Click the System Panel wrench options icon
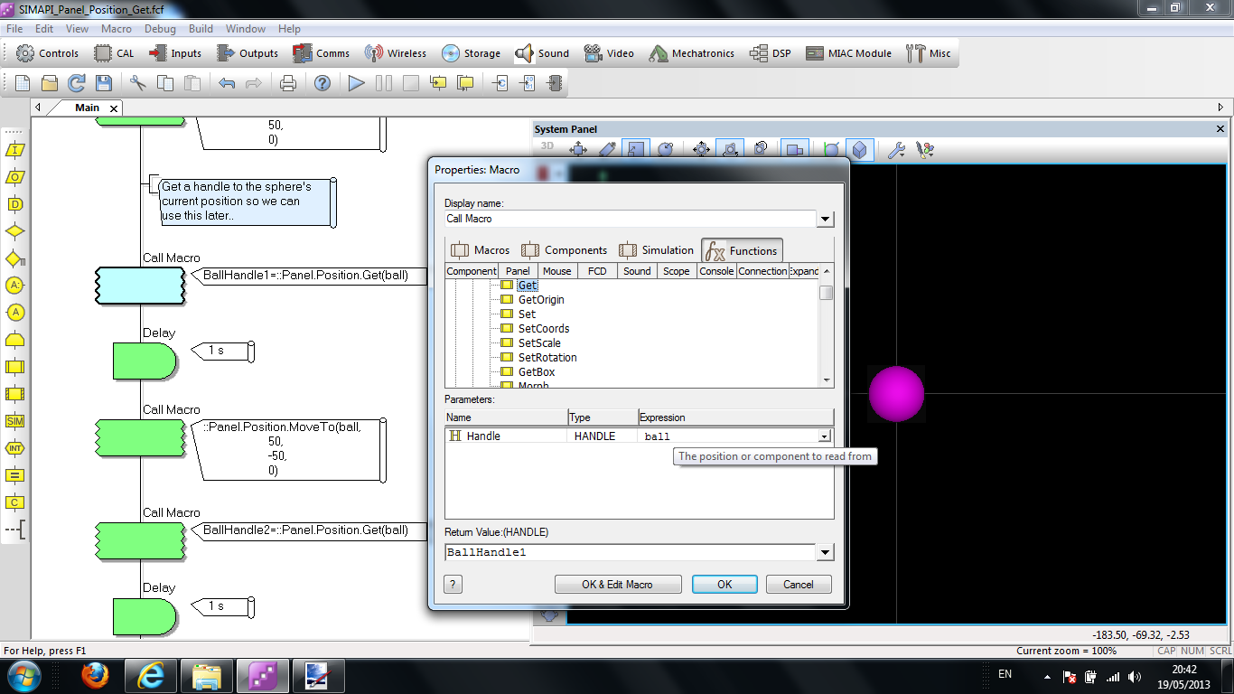This screenshot has height=694, width=1234. tap(896, 149)
